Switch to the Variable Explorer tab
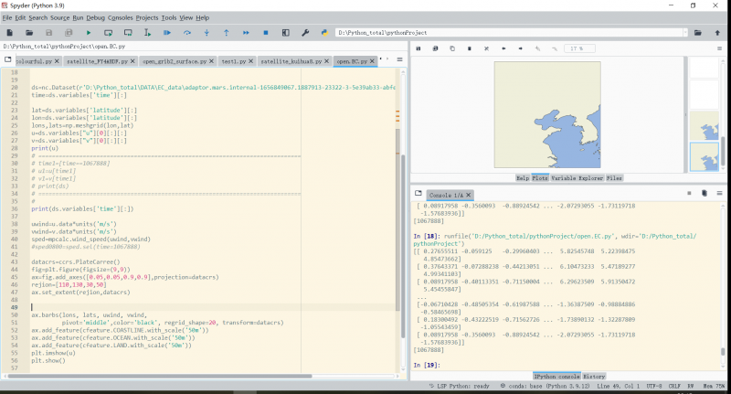731x394 pixels. coord(579,178)
